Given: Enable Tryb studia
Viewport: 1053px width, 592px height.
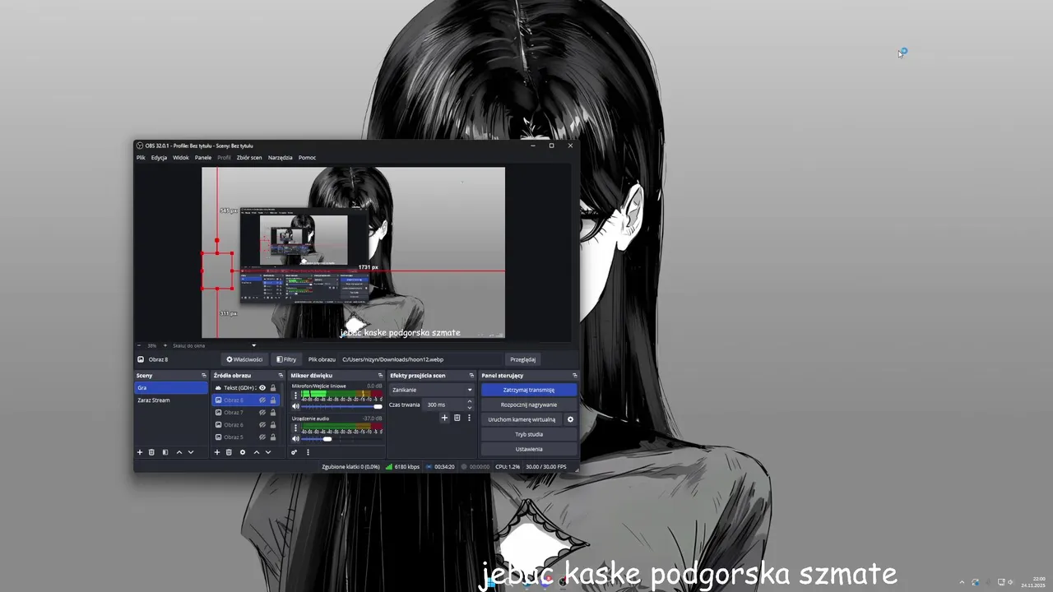Looking at the screenshot, I should click(x=529, y=434).
